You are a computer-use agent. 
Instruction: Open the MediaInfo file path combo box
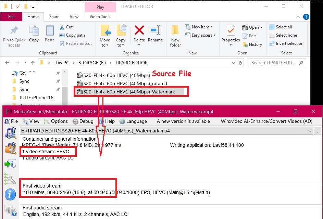(x=166, y=131)
